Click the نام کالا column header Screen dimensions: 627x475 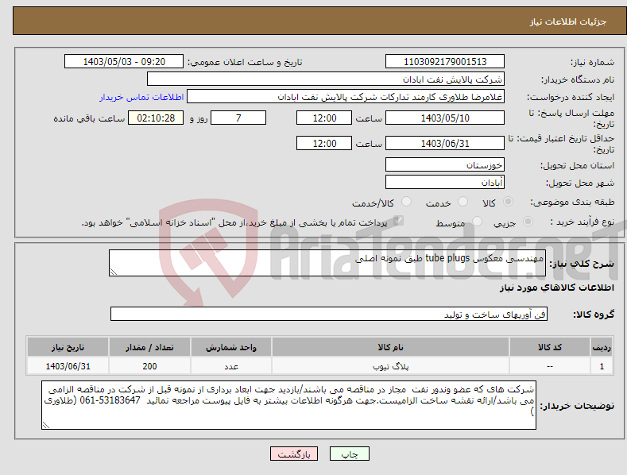(390, 347)
